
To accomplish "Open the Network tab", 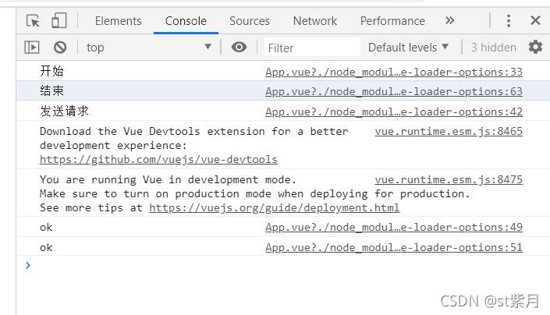I will click(x=315, y=21).
